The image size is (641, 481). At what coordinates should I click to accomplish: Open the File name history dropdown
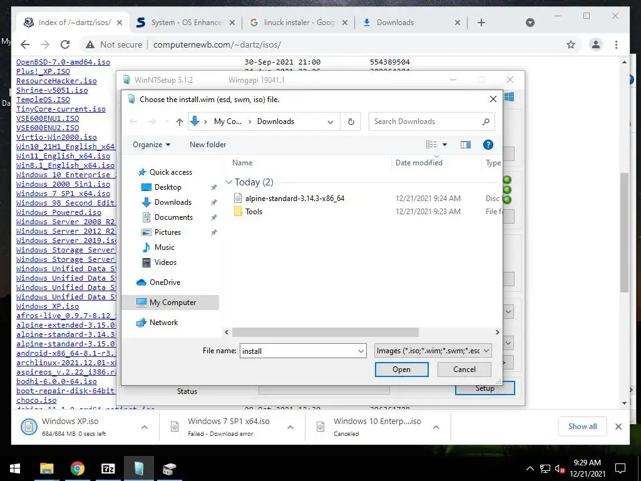pos(361,351)
